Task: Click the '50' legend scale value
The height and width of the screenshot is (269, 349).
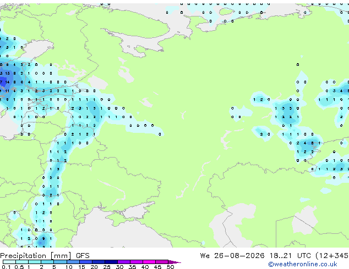Action: point(171,267)
